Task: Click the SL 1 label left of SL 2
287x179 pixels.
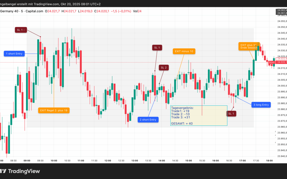Action: [x=157, y=48]
